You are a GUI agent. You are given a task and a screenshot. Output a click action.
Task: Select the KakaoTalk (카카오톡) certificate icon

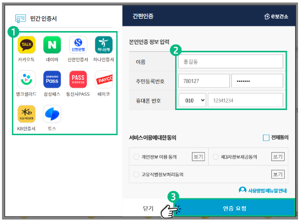pyautogui.click(x=27, y=45)
